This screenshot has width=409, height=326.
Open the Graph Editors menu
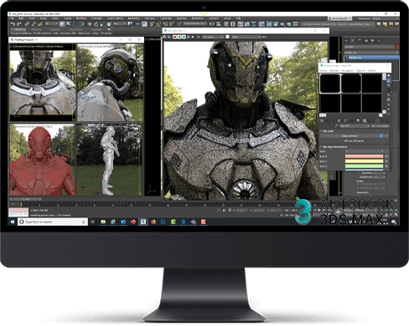coord(115,18)
